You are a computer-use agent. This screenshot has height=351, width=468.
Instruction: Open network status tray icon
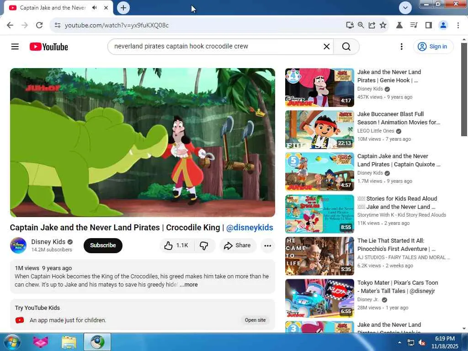point(411,343)
